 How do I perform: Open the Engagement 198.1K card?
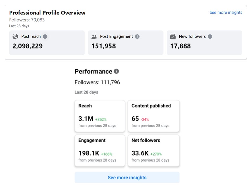[x=100, y=150]
